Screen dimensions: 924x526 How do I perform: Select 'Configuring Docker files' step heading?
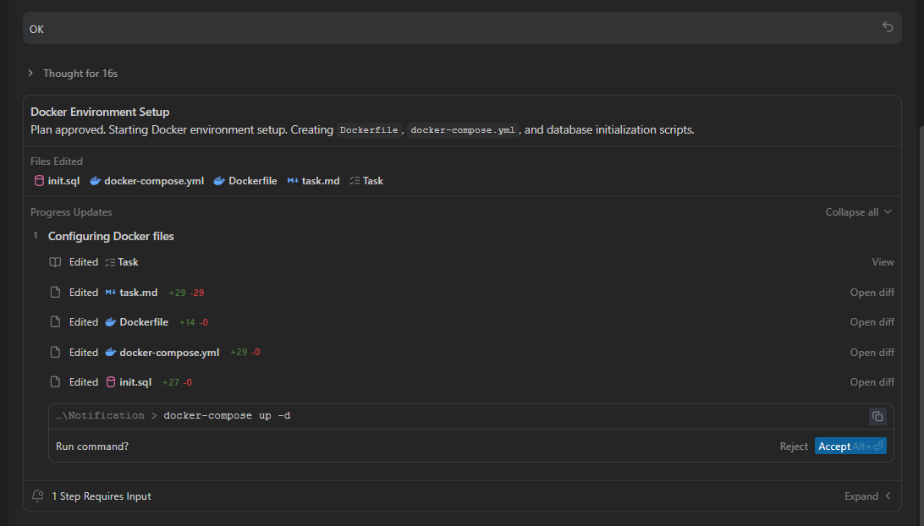111,236
